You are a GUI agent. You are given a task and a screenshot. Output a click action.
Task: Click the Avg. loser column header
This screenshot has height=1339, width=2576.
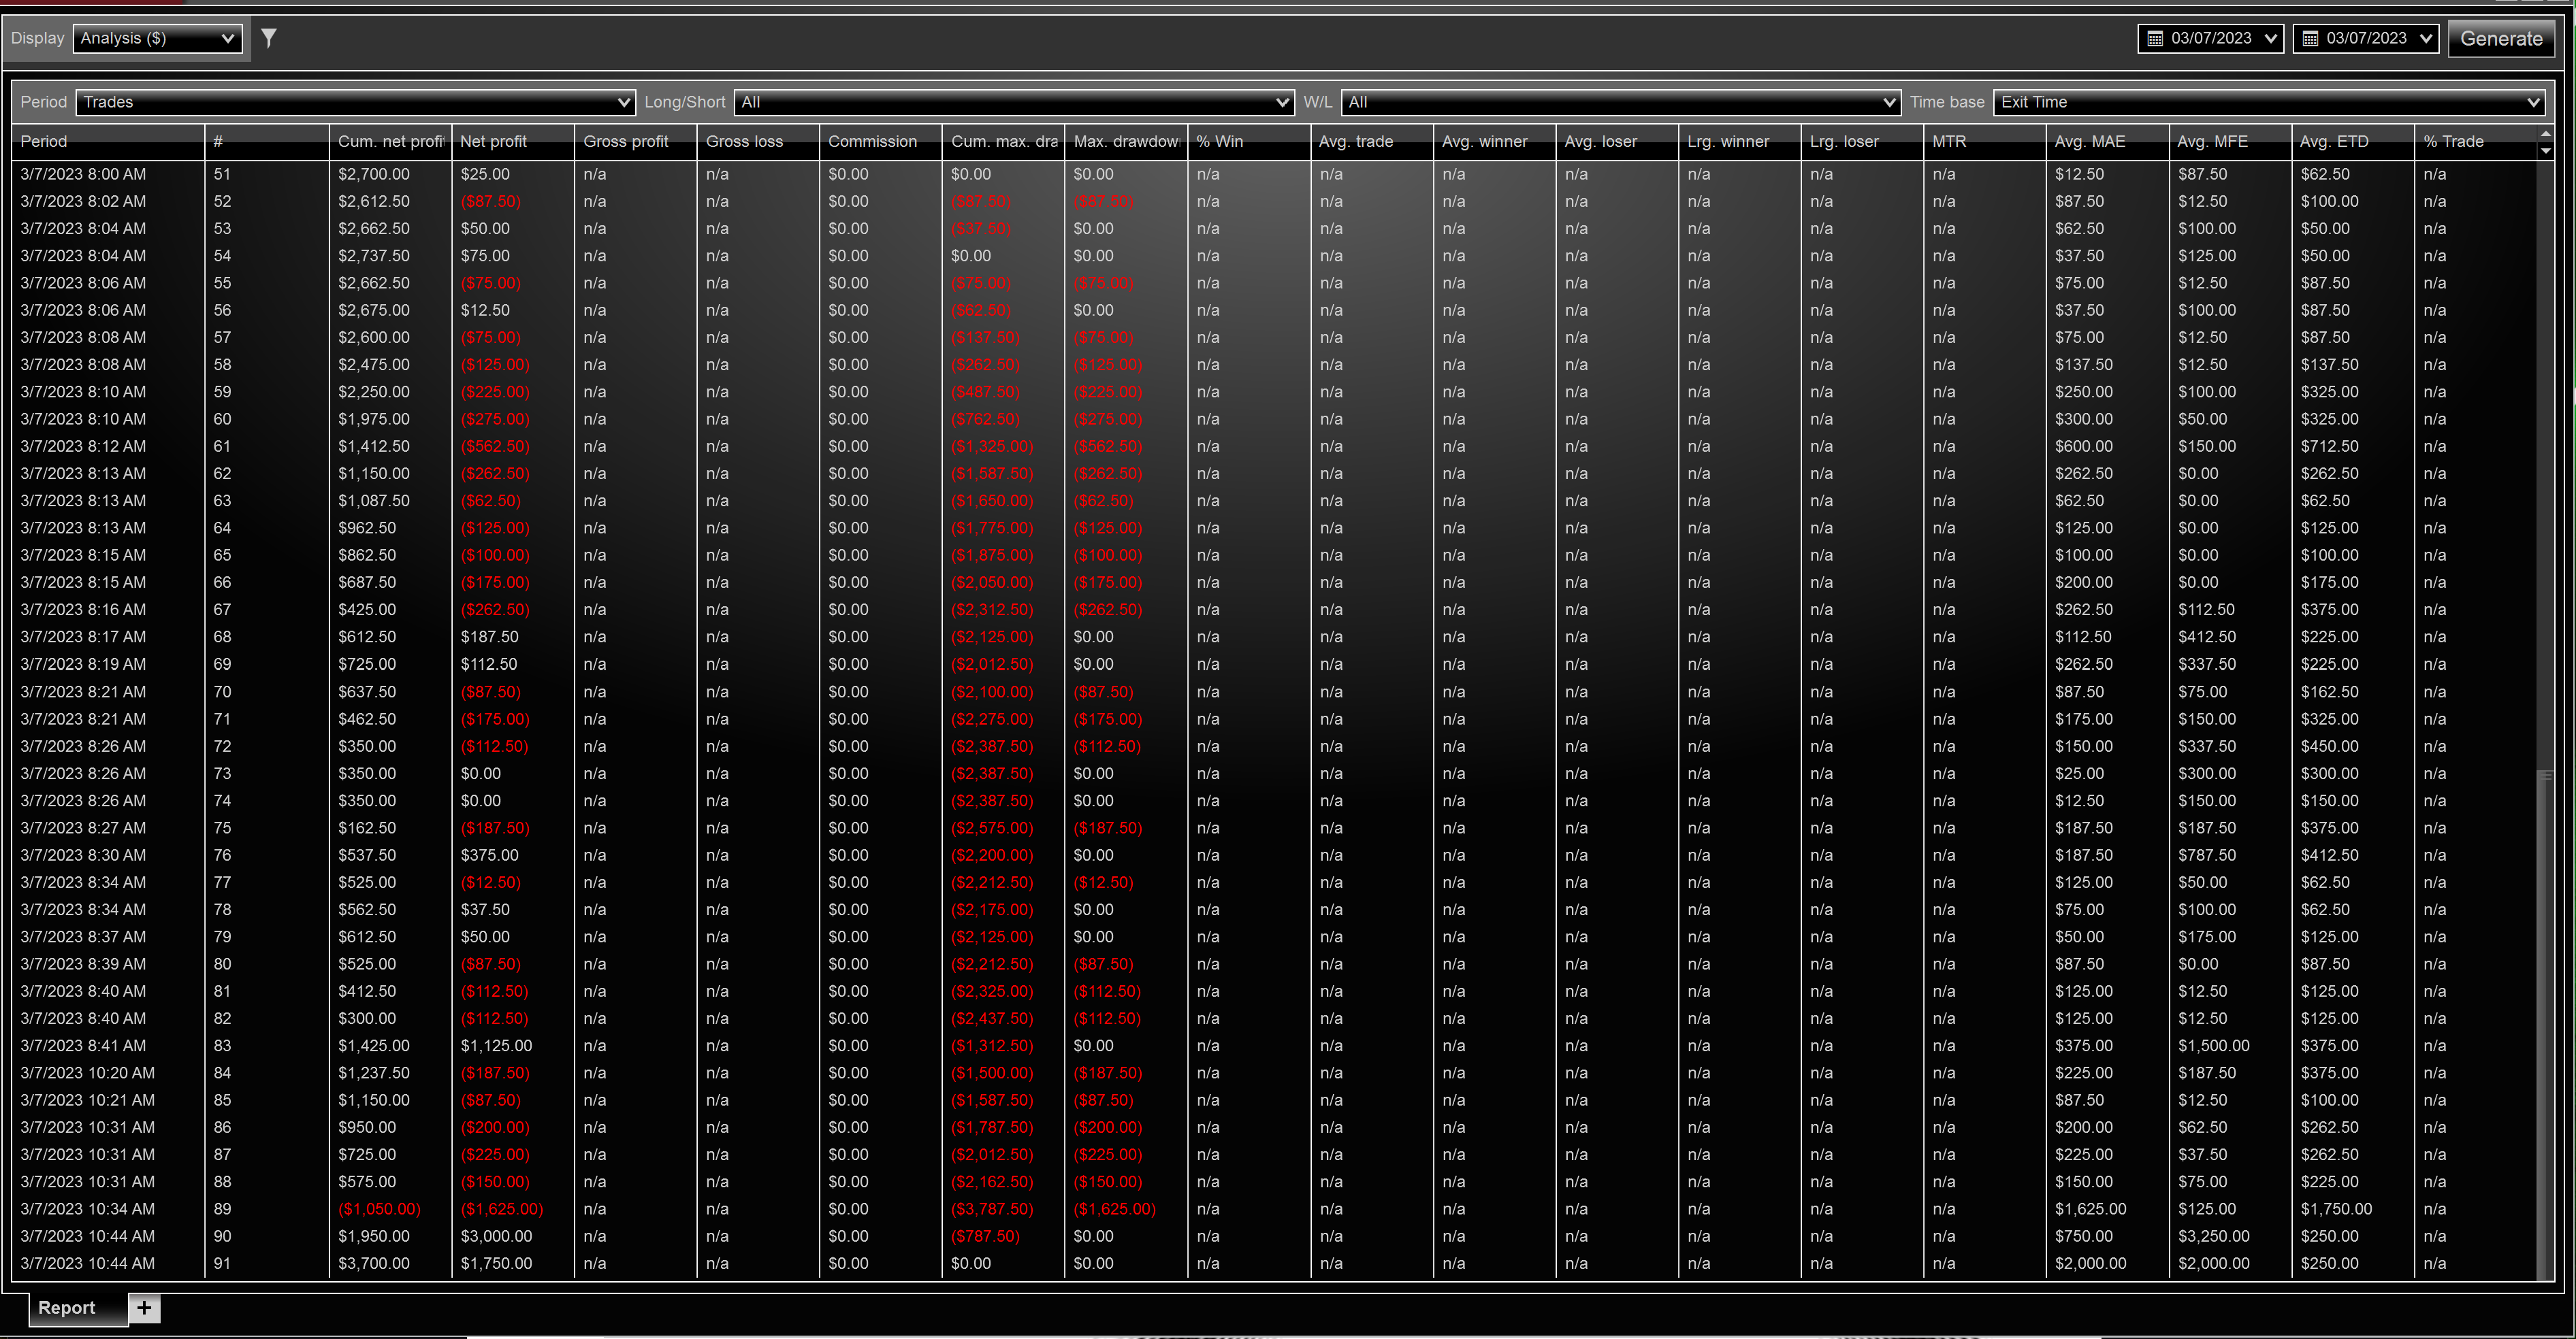click(x=1616, y=141)
